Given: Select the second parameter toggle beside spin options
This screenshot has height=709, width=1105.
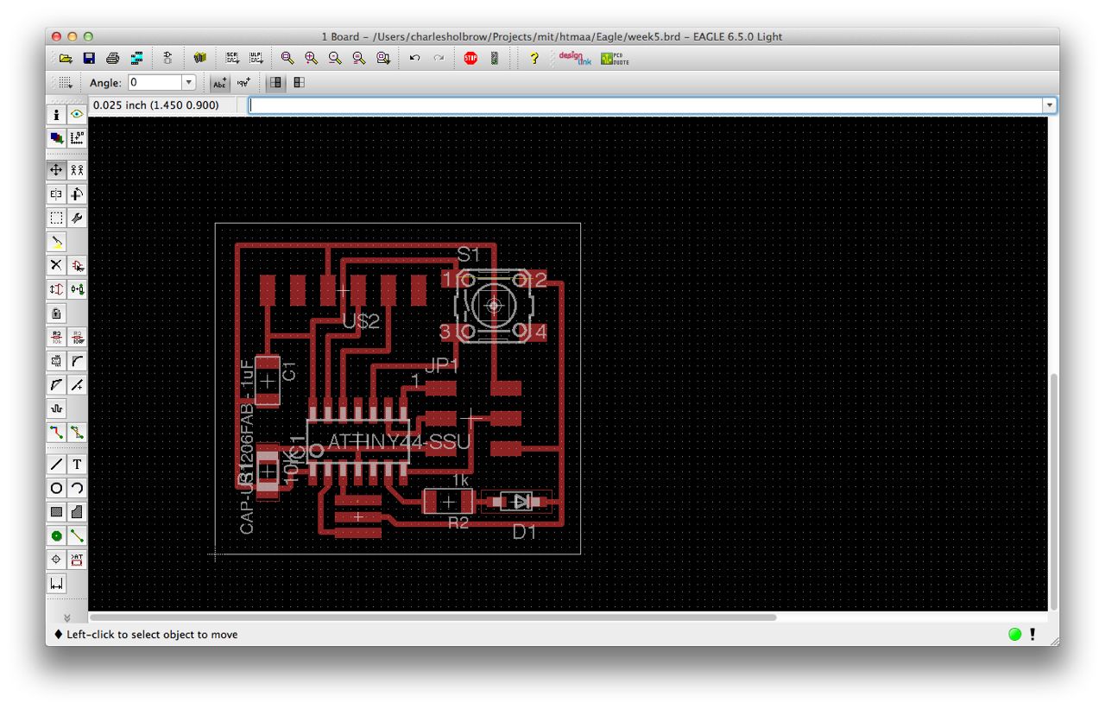Looking at the screenshot, I should (x=299, y=83).
